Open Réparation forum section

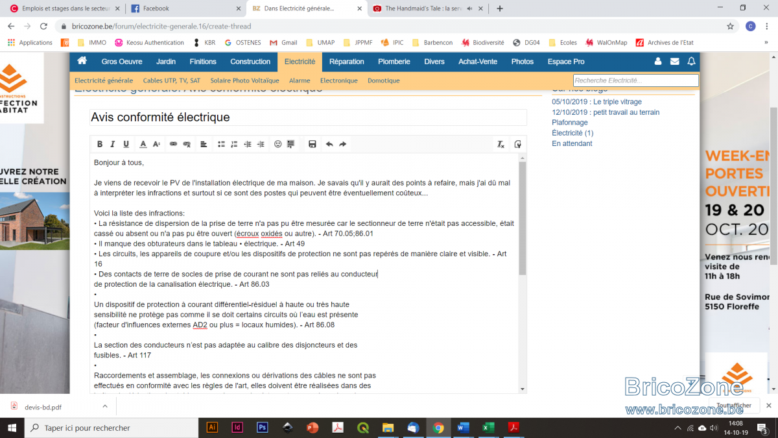click(347, 62)
